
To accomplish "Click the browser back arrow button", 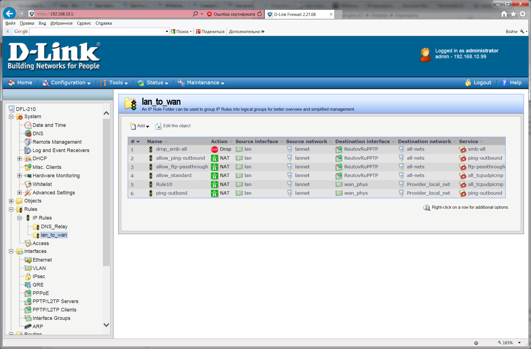I will [9, 13].
